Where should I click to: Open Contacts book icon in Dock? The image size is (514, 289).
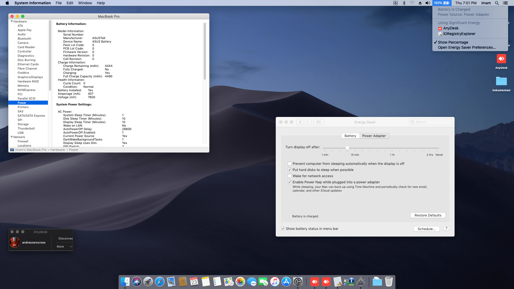183,282
